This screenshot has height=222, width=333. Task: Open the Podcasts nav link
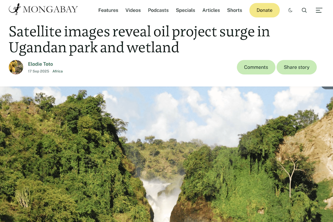[158, 10]
